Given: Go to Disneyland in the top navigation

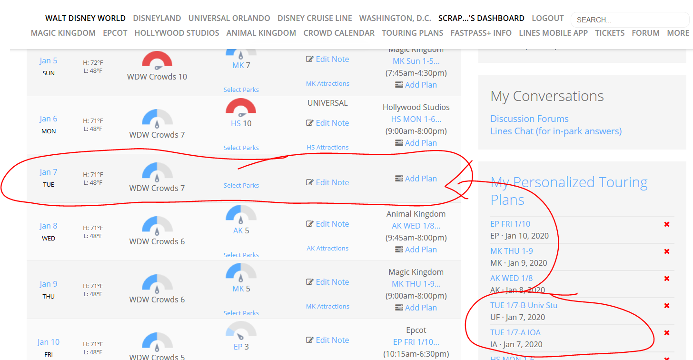Looking at the screenshot, I should tap(157, 18).
